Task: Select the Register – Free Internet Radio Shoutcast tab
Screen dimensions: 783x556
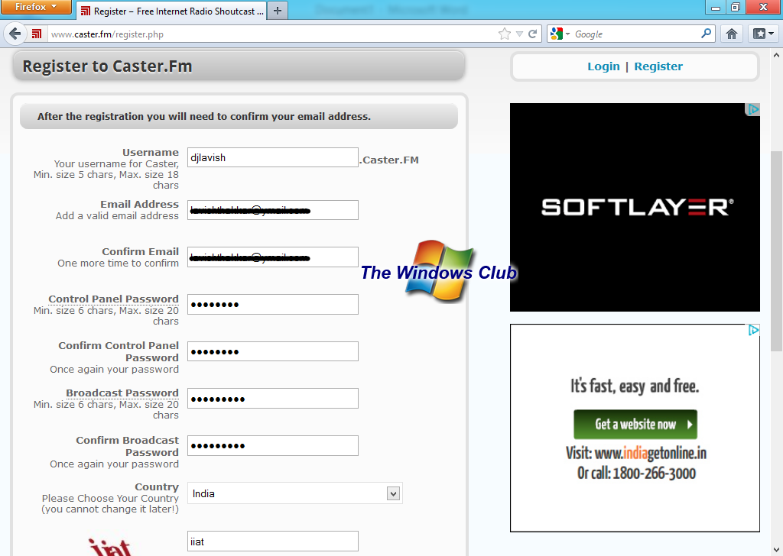Action: point(171,11)
